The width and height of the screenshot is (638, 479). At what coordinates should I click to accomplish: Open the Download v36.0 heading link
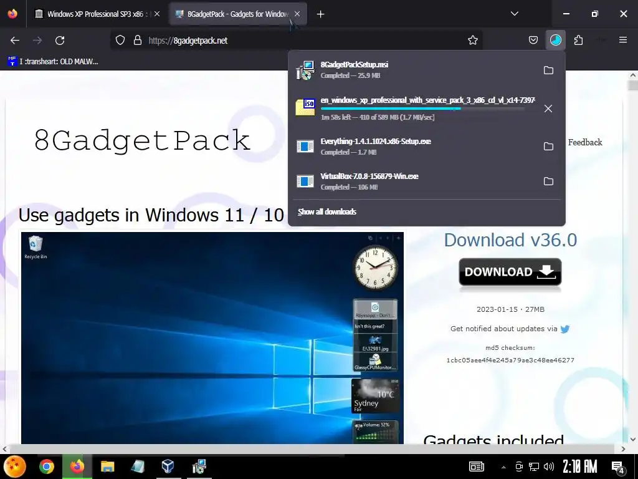510,240
